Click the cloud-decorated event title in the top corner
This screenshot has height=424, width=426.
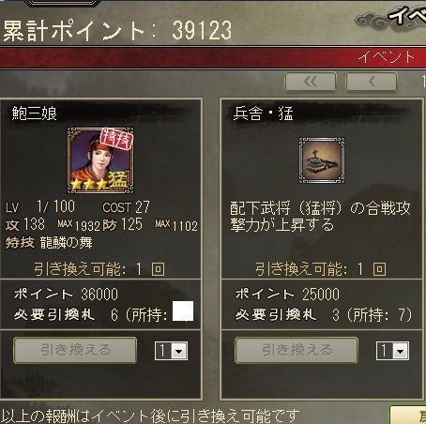(x=391, y=17)
